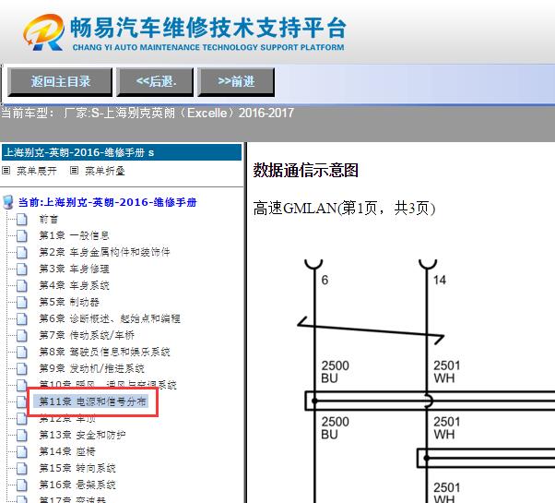This screenshot has width=555, height=503.
Task: Open the 前言 tree entry
Action: (49, 220)
